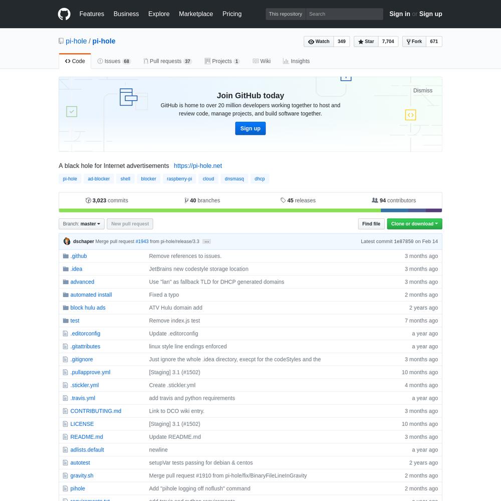
Task: Focus the repository Search field
Action: (x=344, y=14)
